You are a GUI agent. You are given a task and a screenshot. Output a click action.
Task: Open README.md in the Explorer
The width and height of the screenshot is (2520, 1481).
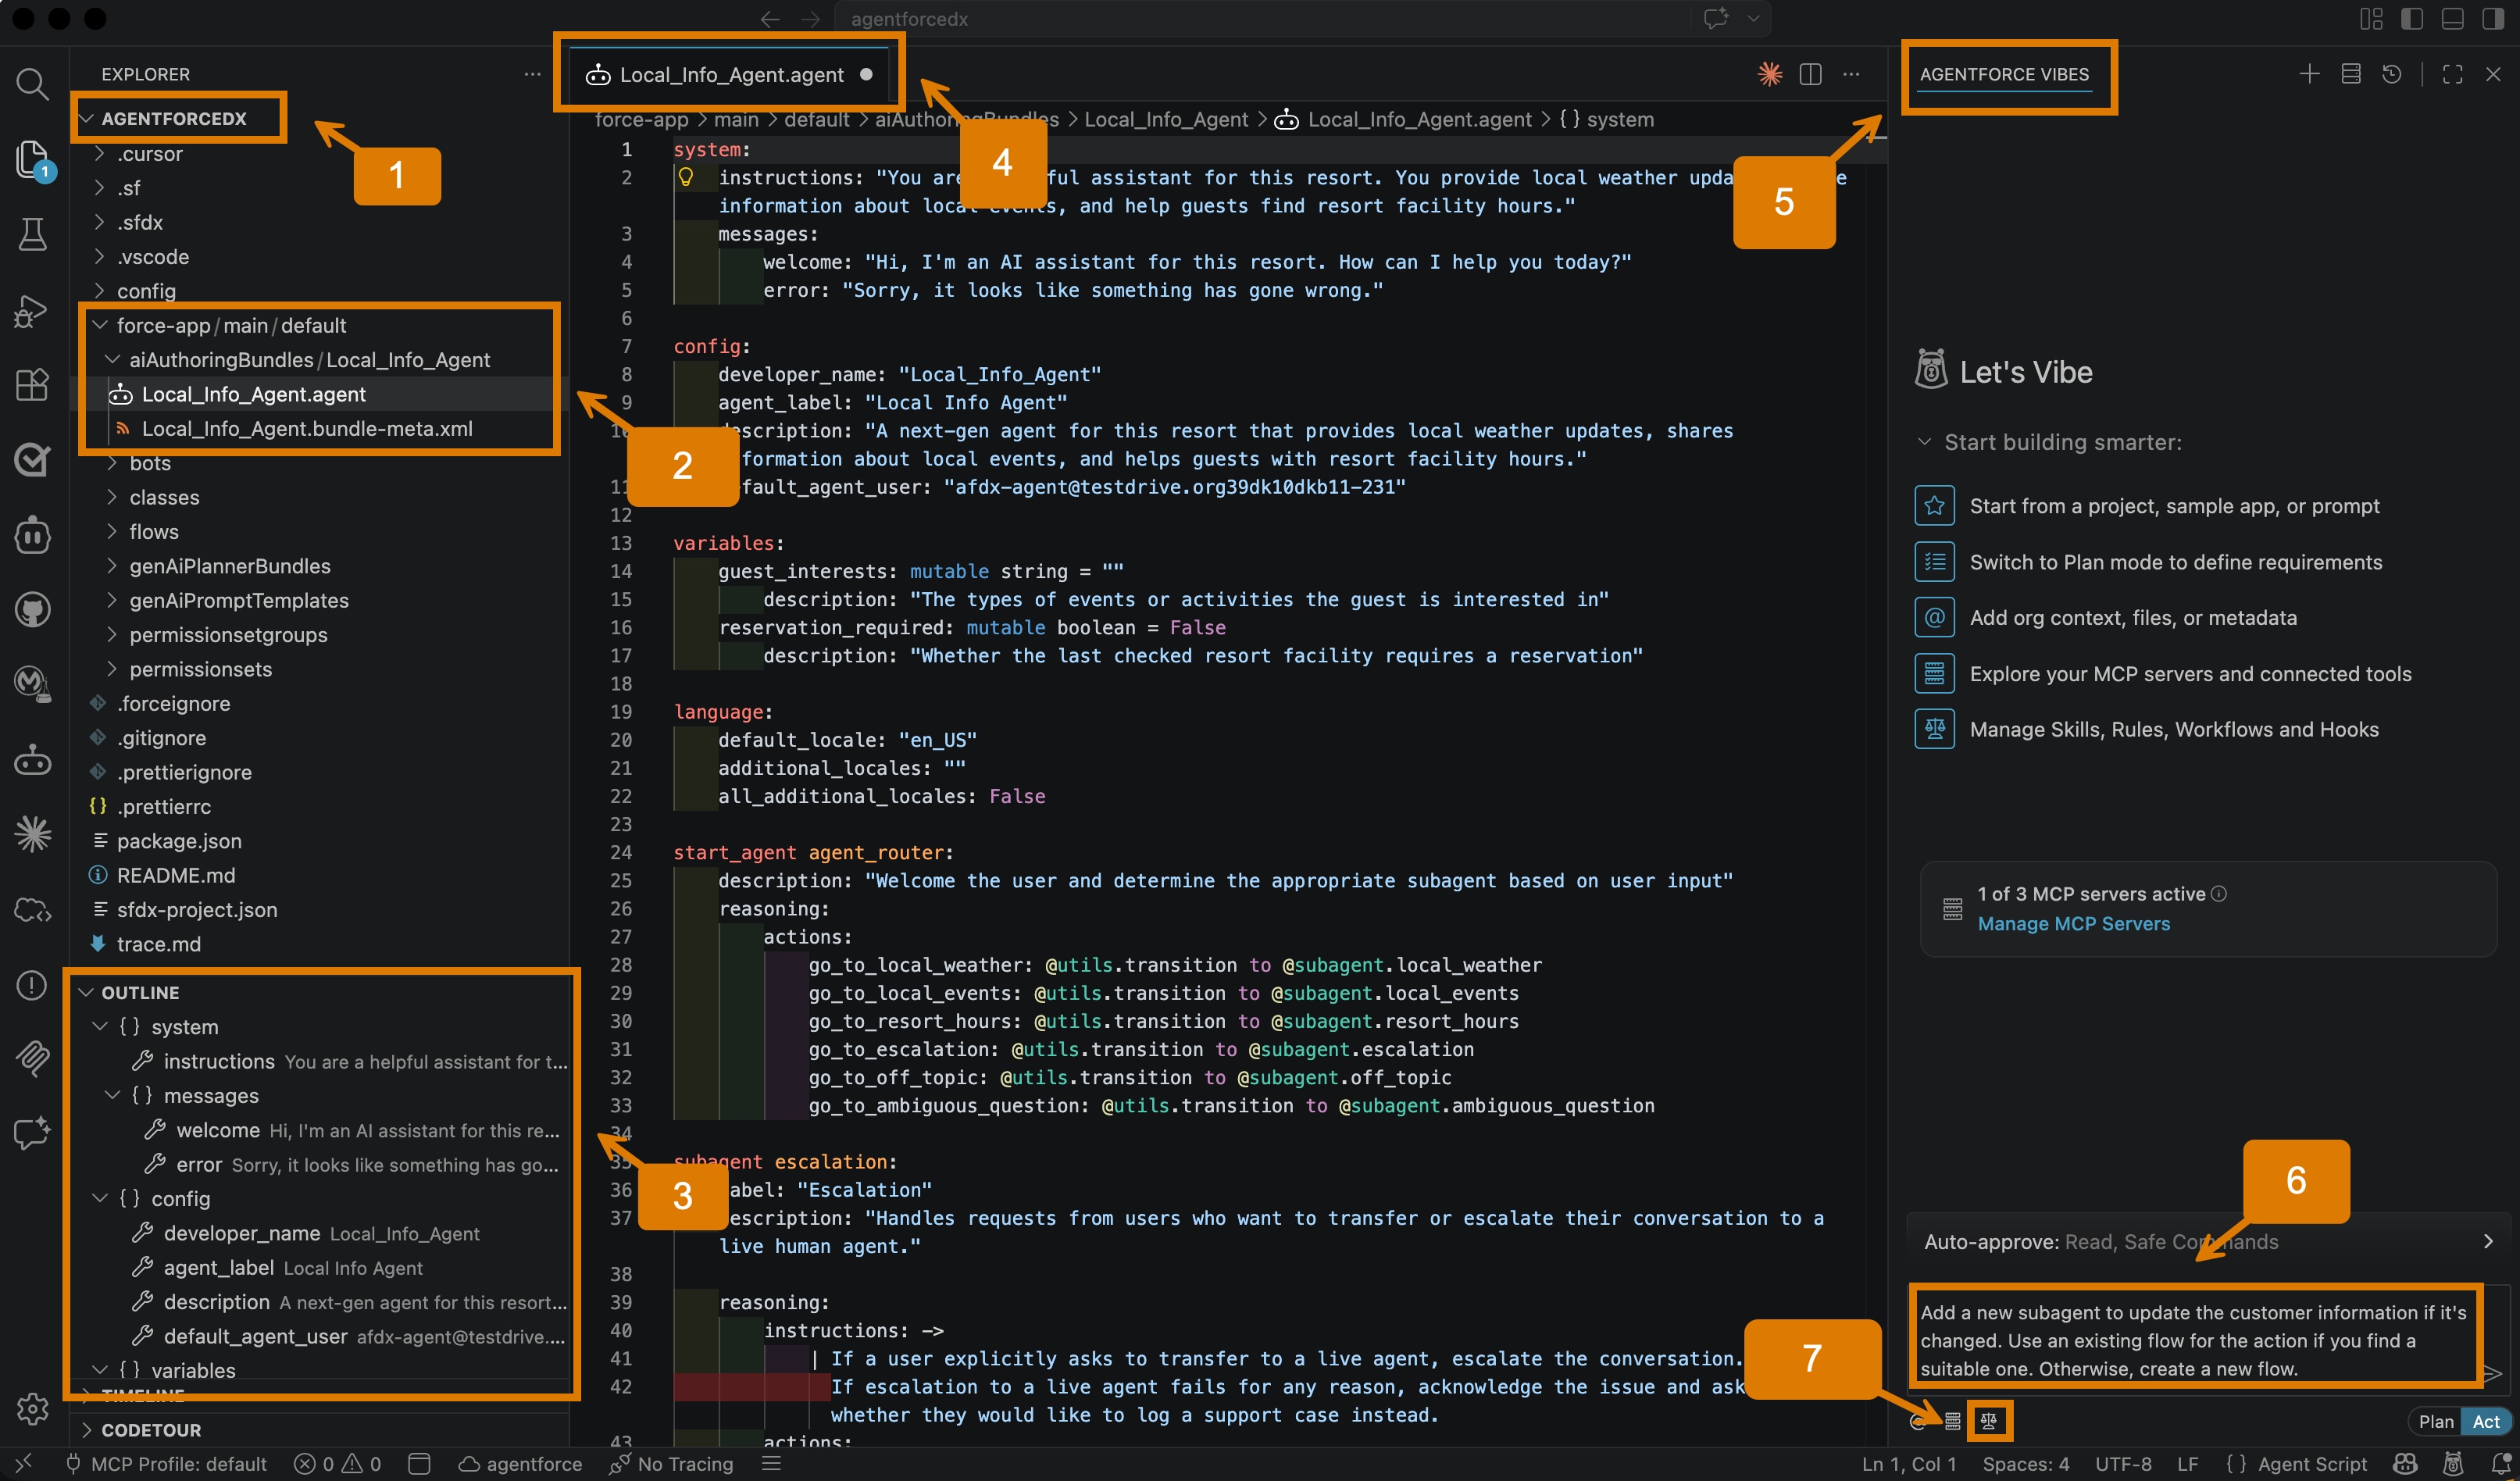tap(176, 875)
